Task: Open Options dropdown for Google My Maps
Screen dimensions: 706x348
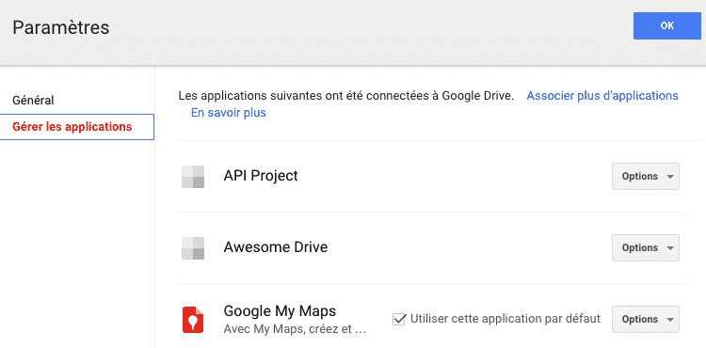Action: (x=645, y=319)
